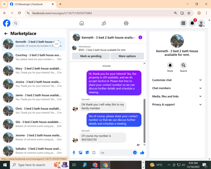
Task: Click the Mark as pending button
Action: pos(91,56)
